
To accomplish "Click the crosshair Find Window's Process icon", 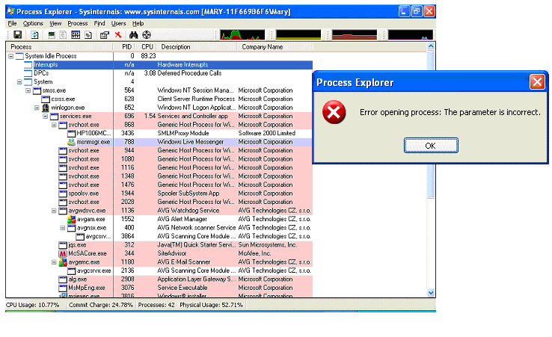I will point(147,34).
